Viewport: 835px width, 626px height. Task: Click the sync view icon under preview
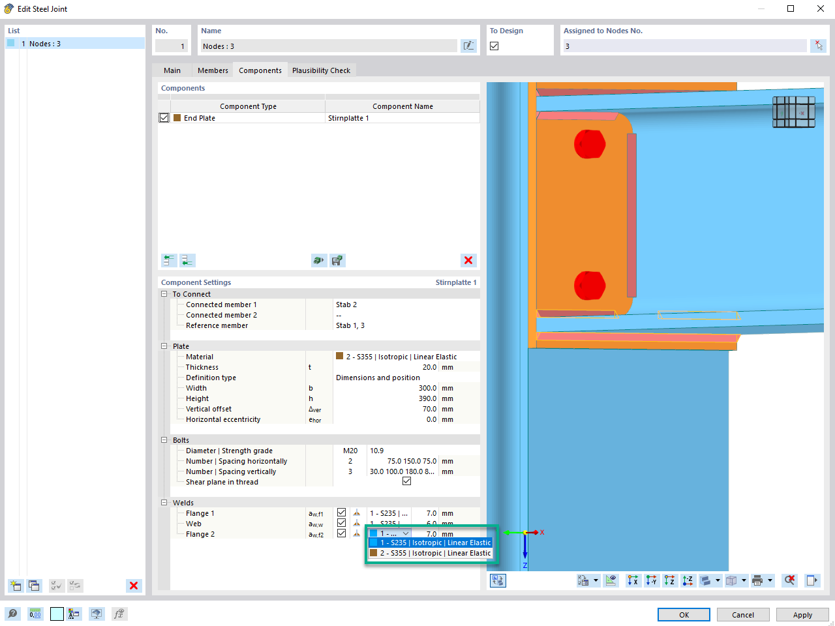[498, 580]
